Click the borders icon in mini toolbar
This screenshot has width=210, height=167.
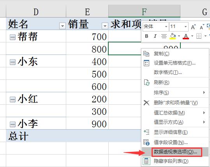(x=199, y=36)
